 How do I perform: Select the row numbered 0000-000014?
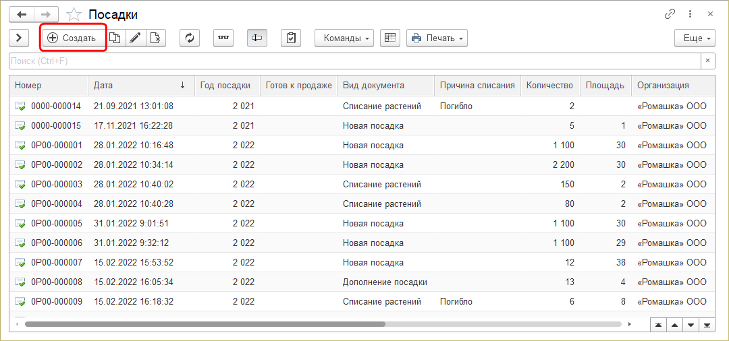(362, 106)
